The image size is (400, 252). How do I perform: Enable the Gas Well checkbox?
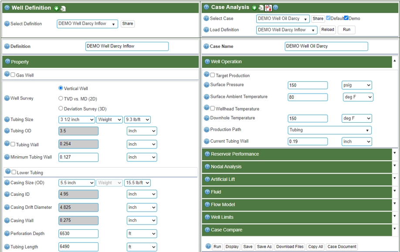pyautogui.click(x=13, y=75)
